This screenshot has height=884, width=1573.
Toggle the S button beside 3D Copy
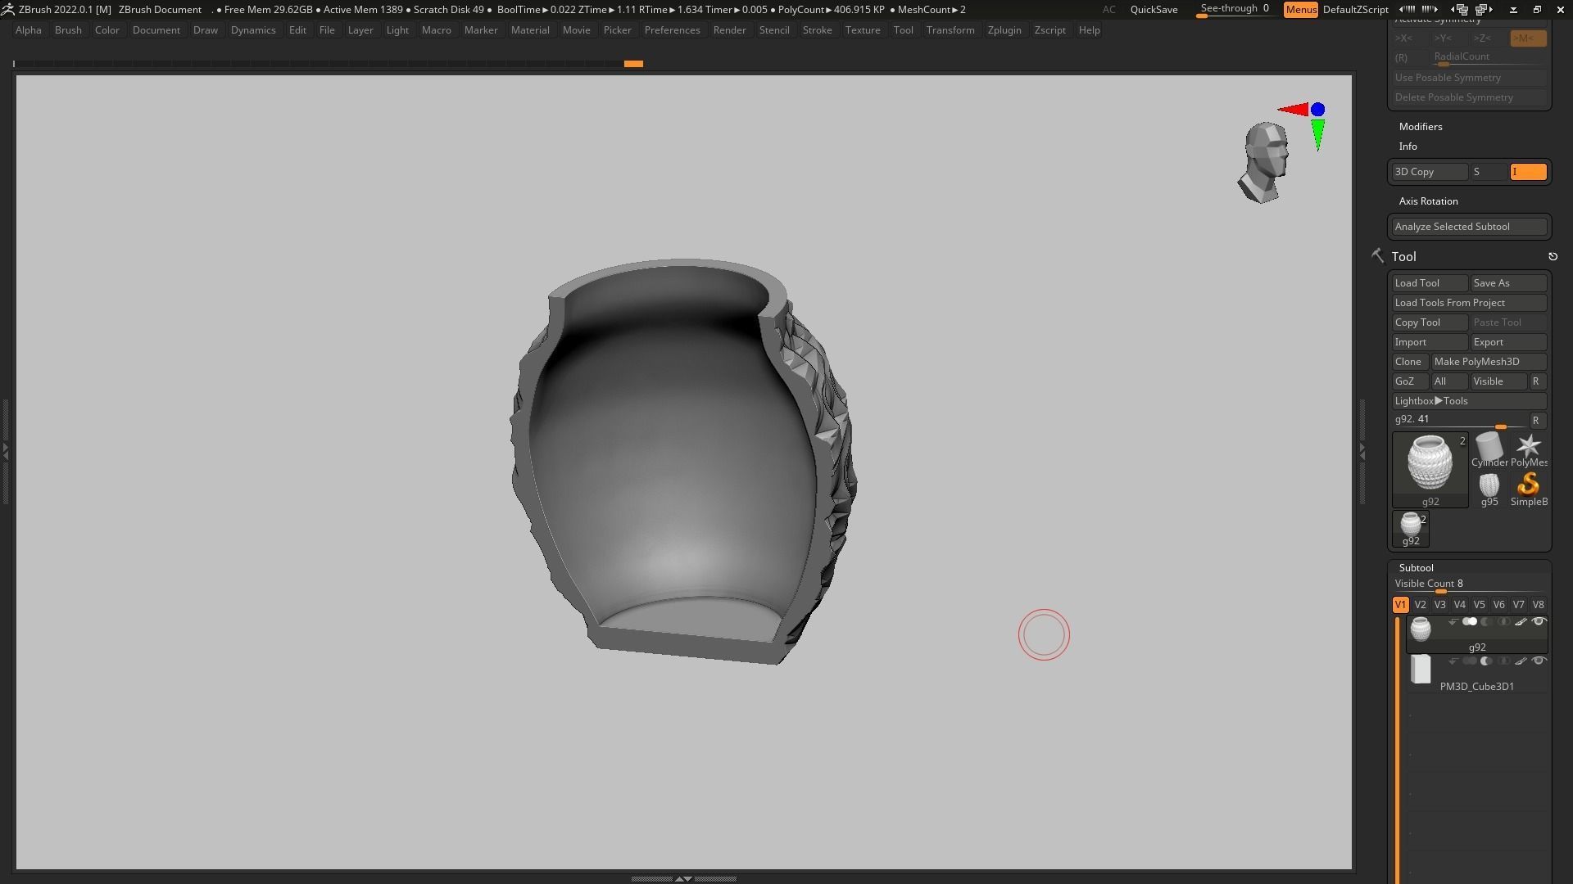[1489, 172]
